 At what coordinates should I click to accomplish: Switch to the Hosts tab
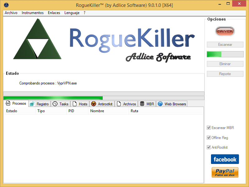pos(80,104)
